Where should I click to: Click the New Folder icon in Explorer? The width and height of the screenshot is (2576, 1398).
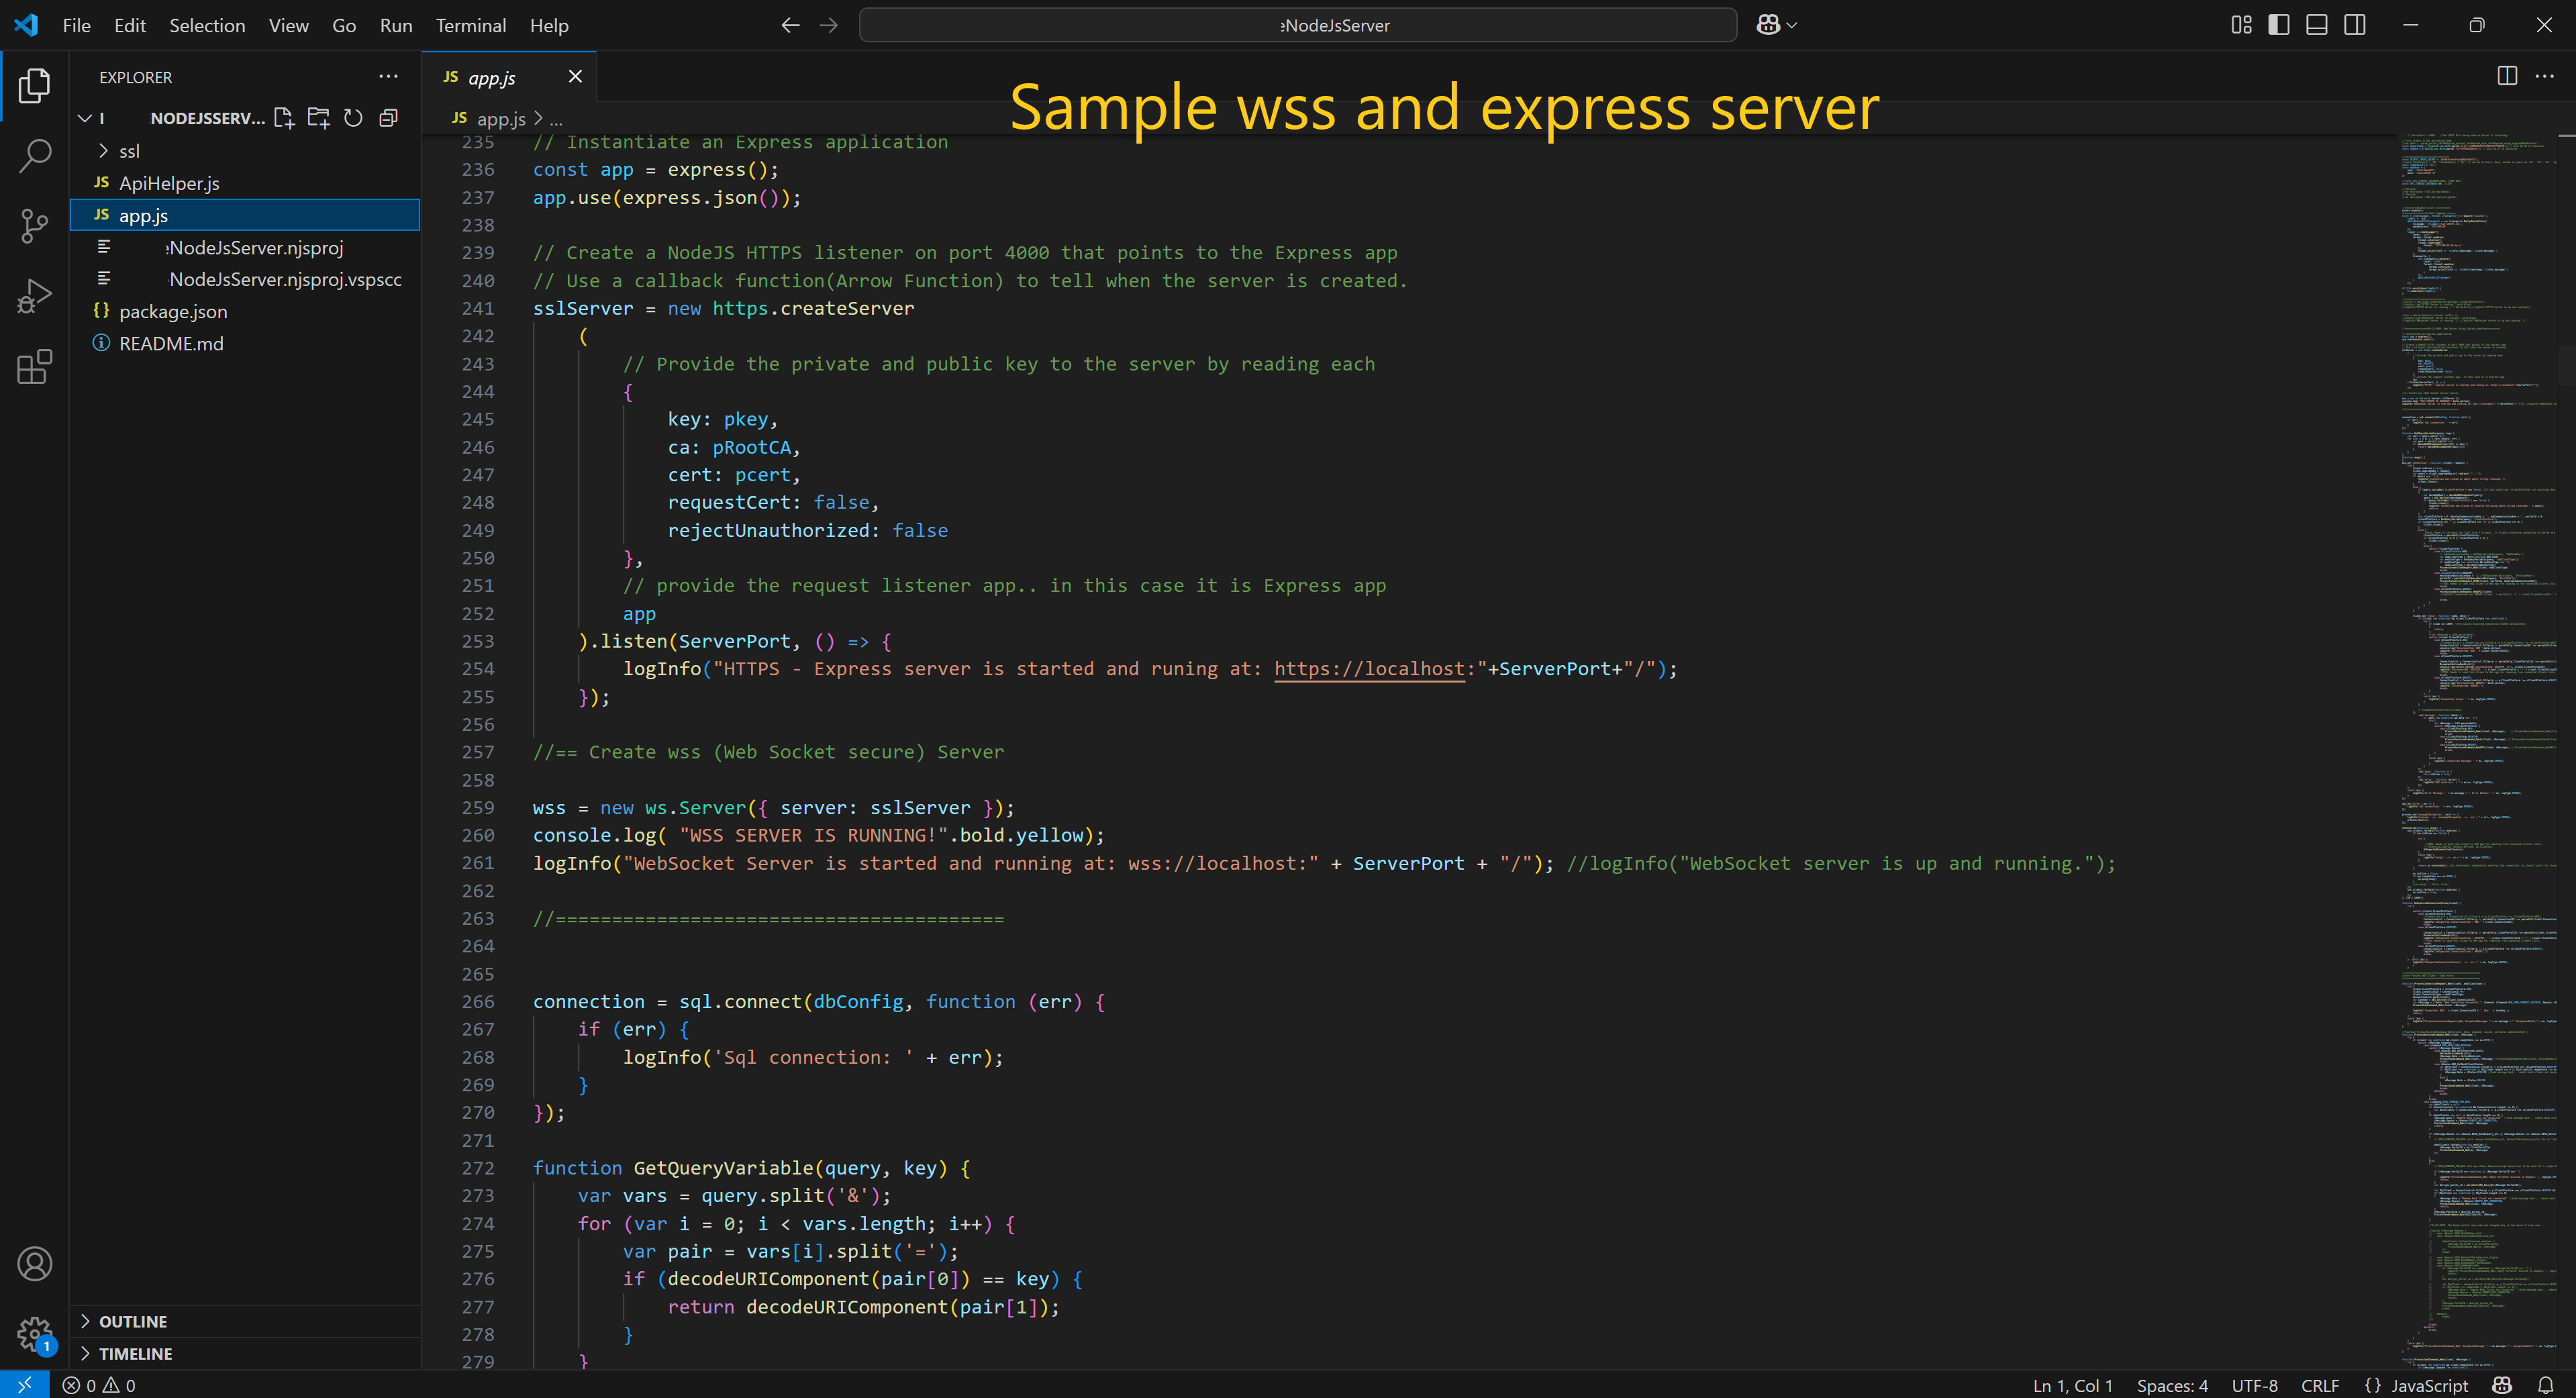coord(319,118)
